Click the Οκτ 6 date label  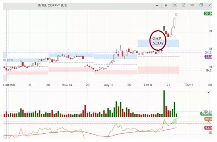[x=189, y=85]
